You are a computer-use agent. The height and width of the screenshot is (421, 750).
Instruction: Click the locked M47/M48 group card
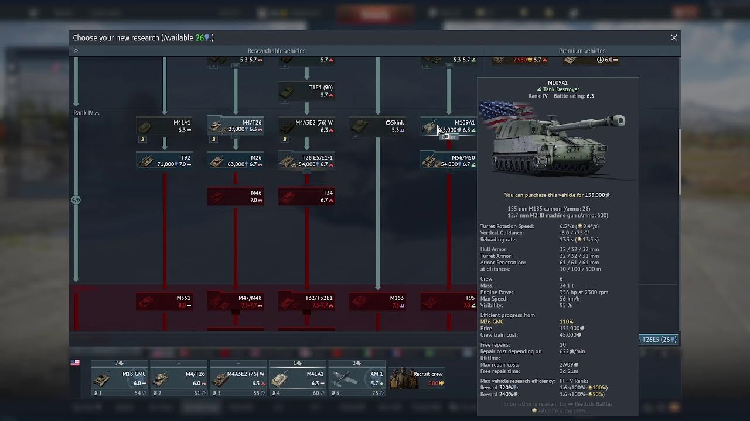pos(236,302)
